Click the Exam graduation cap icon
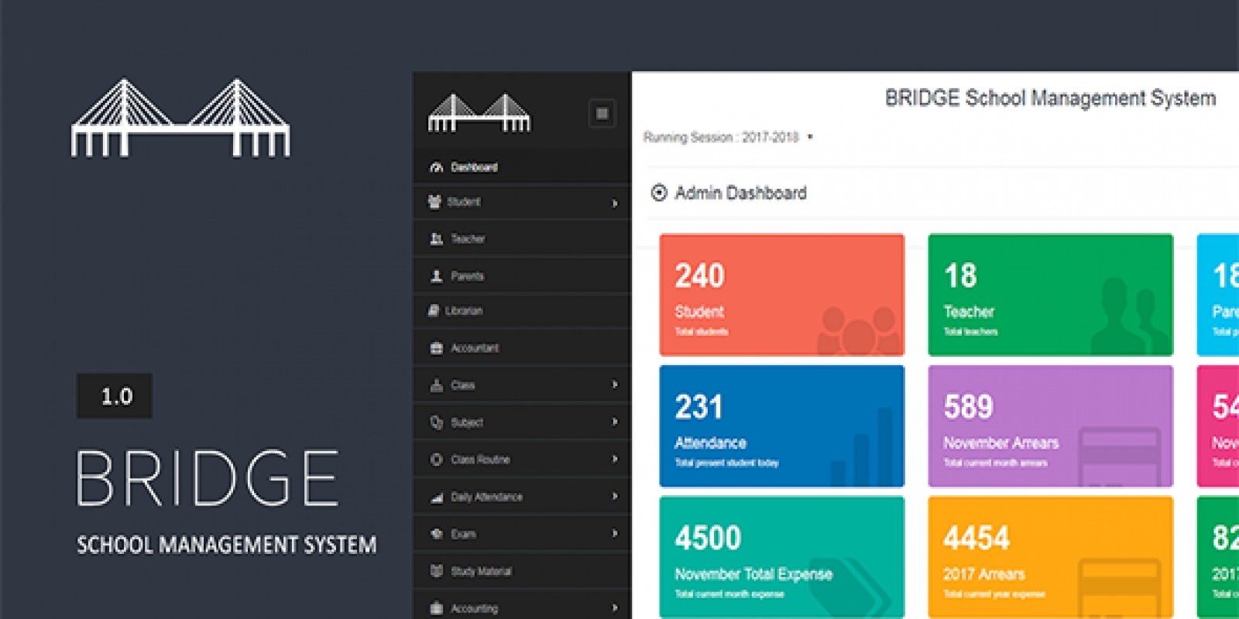 (x=437, y=534)
